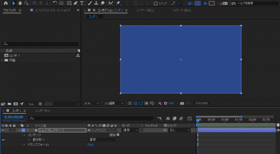Screen dimensions: 280x154
Task: Toggle mask and shape path visibility
Action: point(141,103)
